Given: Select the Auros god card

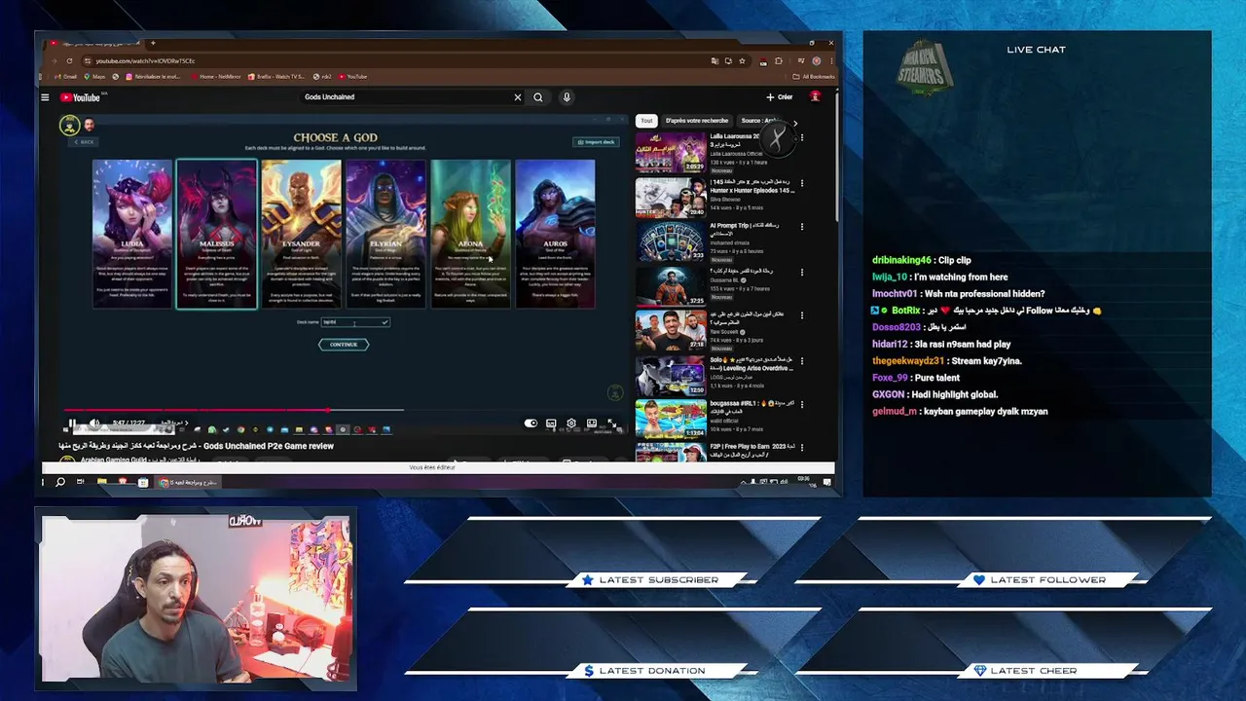Looking at the screenshot, I should [555, 234].
